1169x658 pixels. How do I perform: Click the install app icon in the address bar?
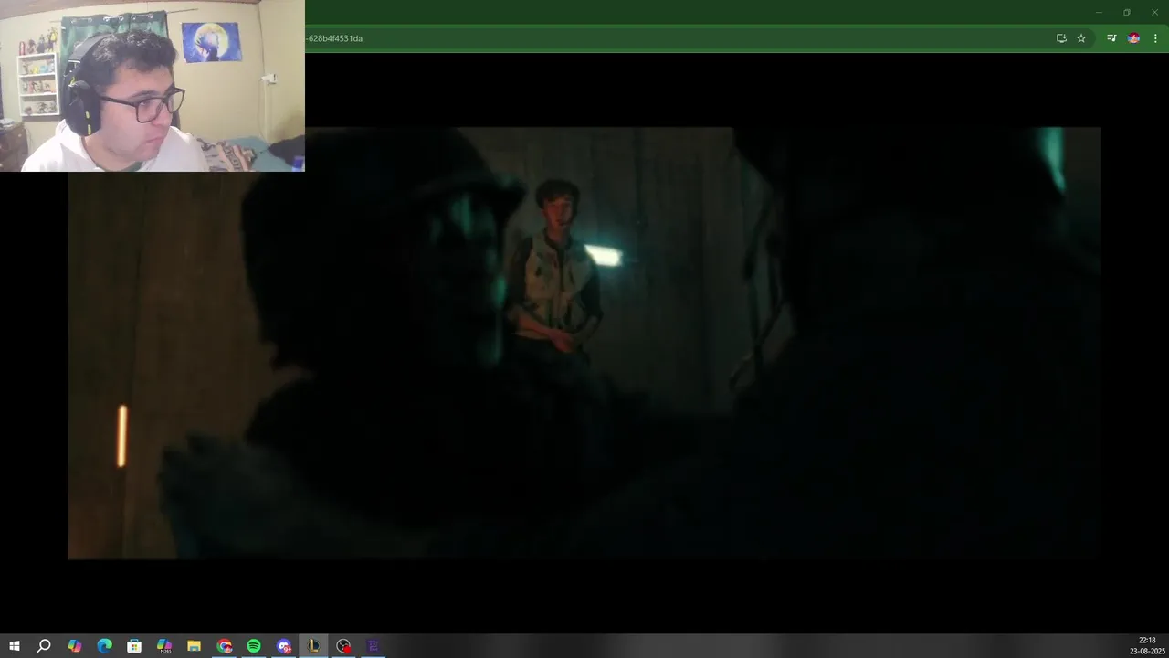coord(1061,38)
